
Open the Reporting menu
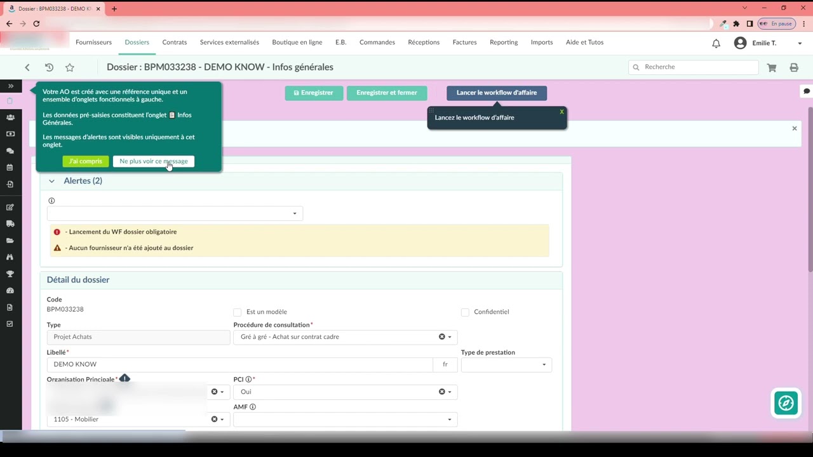(x=504, y=43)
